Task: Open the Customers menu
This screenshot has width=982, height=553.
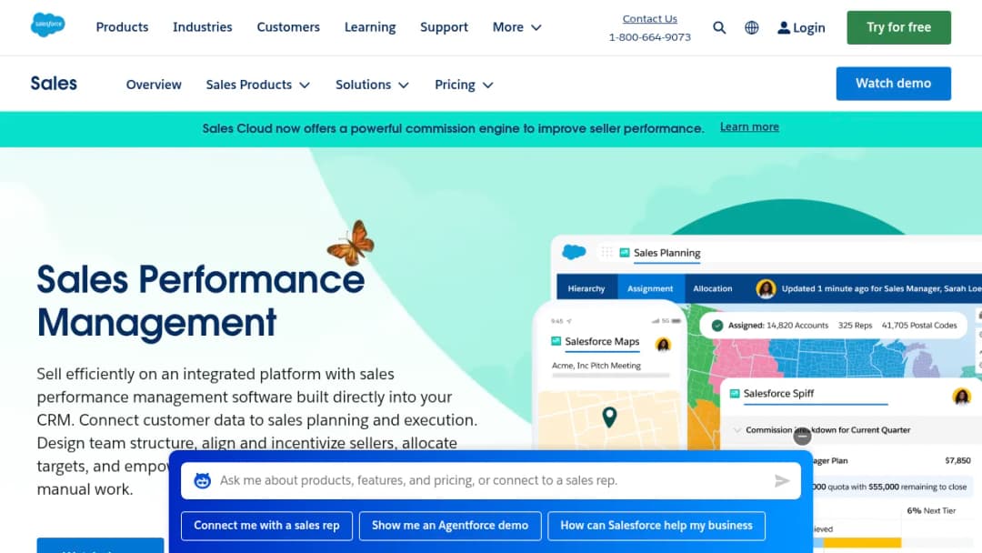Action: [288, 27]
